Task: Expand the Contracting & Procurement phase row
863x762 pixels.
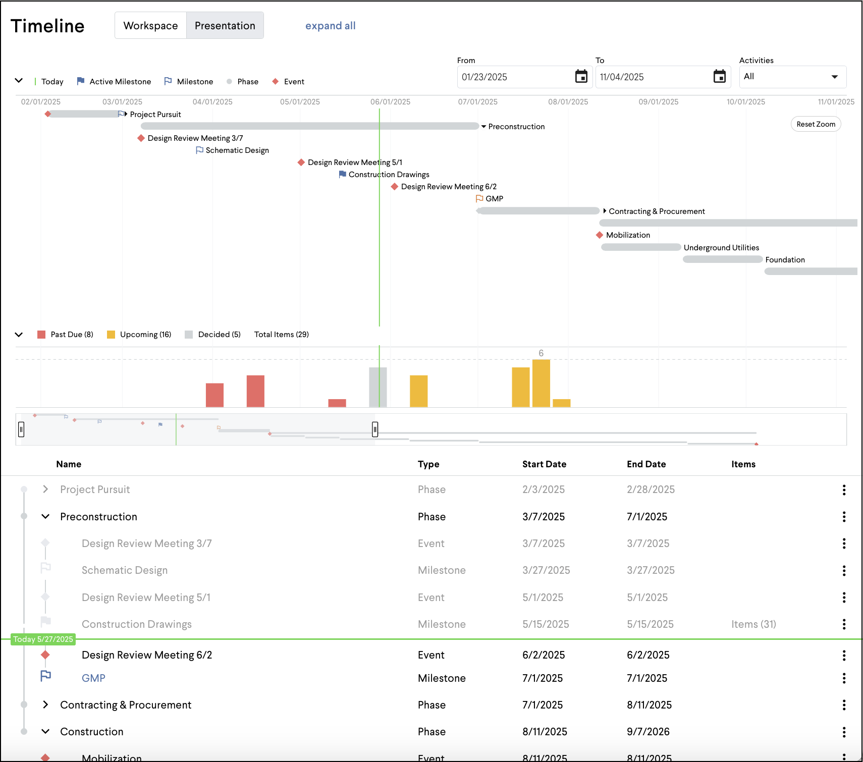Action: pos(45,704)
